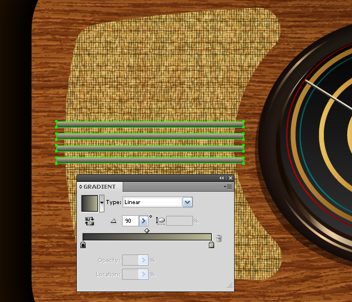Open the gradient presets dropdown arrow

point(101,203)
